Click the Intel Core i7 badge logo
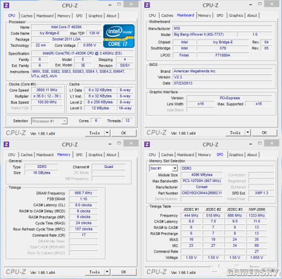 119,36
